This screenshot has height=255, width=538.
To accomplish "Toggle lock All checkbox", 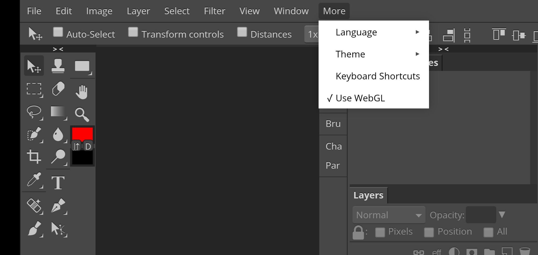I will [488, 232].
